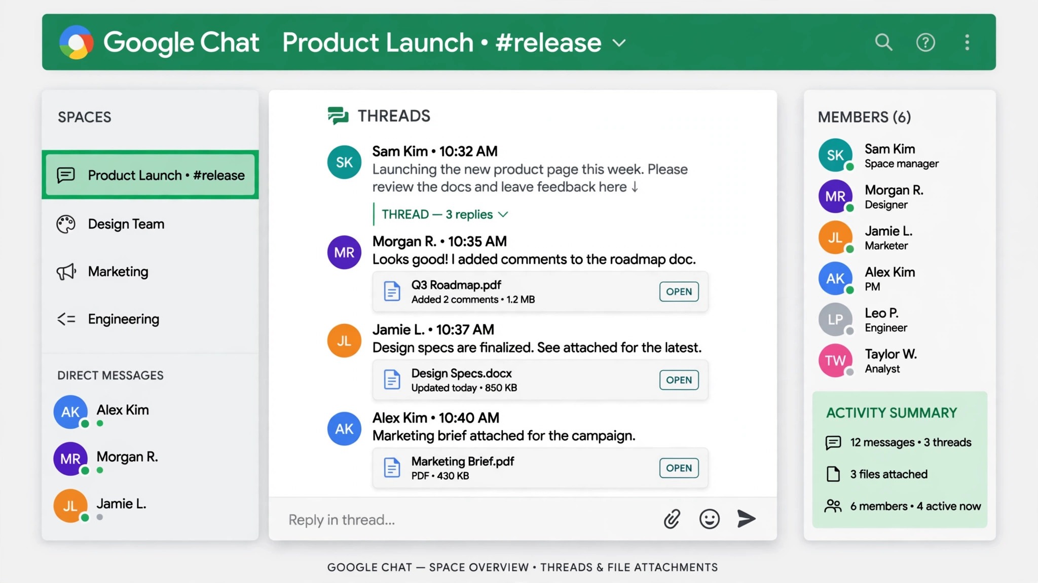Click Jamie L. avatar on 10:37 AM message
1038x583 pixels.
(344, 341)
